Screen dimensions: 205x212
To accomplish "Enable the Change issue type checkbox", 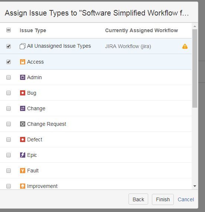I will tap(9, 108).
